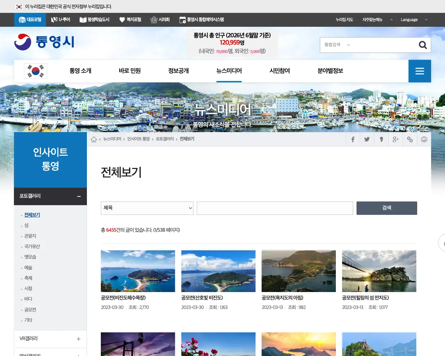This screenshot has height=356, width=445.
Task: Go to home breadcrumb icon
Action: (94, 139)
